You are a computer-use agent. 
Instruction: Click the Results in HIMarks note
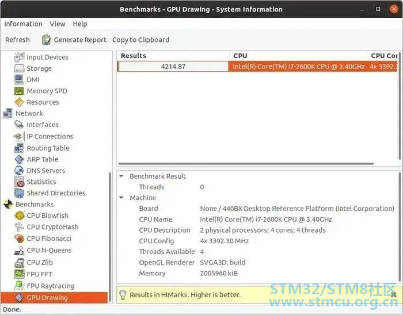click(x=185, y=295)
